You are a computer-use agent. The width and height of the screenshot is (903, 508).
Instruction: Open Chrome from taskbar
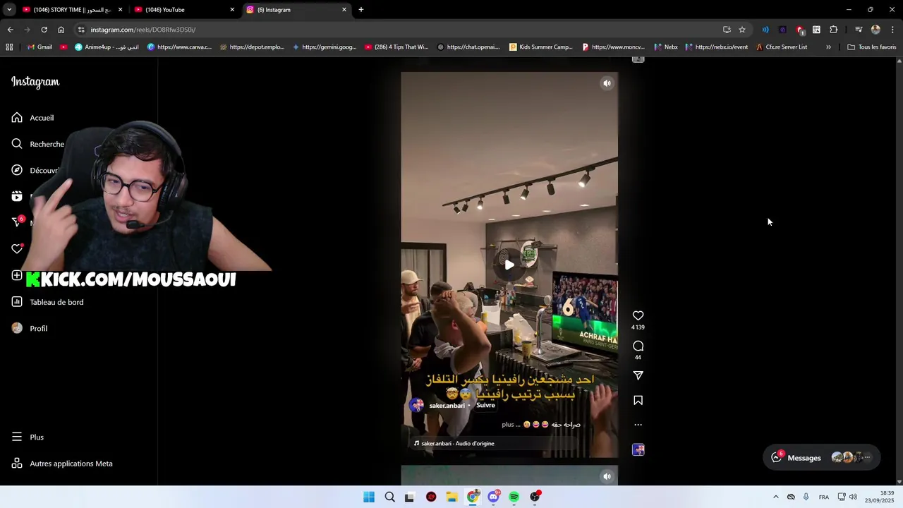point(473,497)
